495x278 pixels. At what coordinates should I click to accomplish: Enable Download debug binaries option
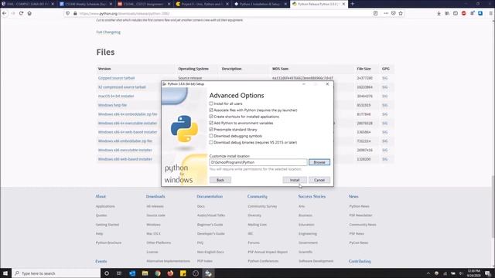tap(211, 142)
